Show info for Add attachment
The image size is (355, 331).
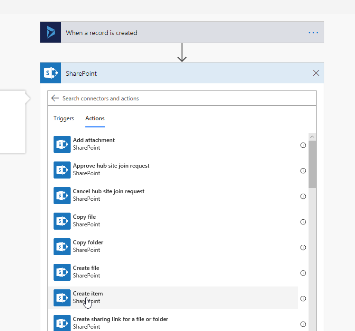tap(303, 145)
